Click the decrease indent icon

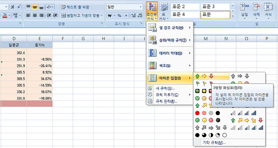(48, 15)
